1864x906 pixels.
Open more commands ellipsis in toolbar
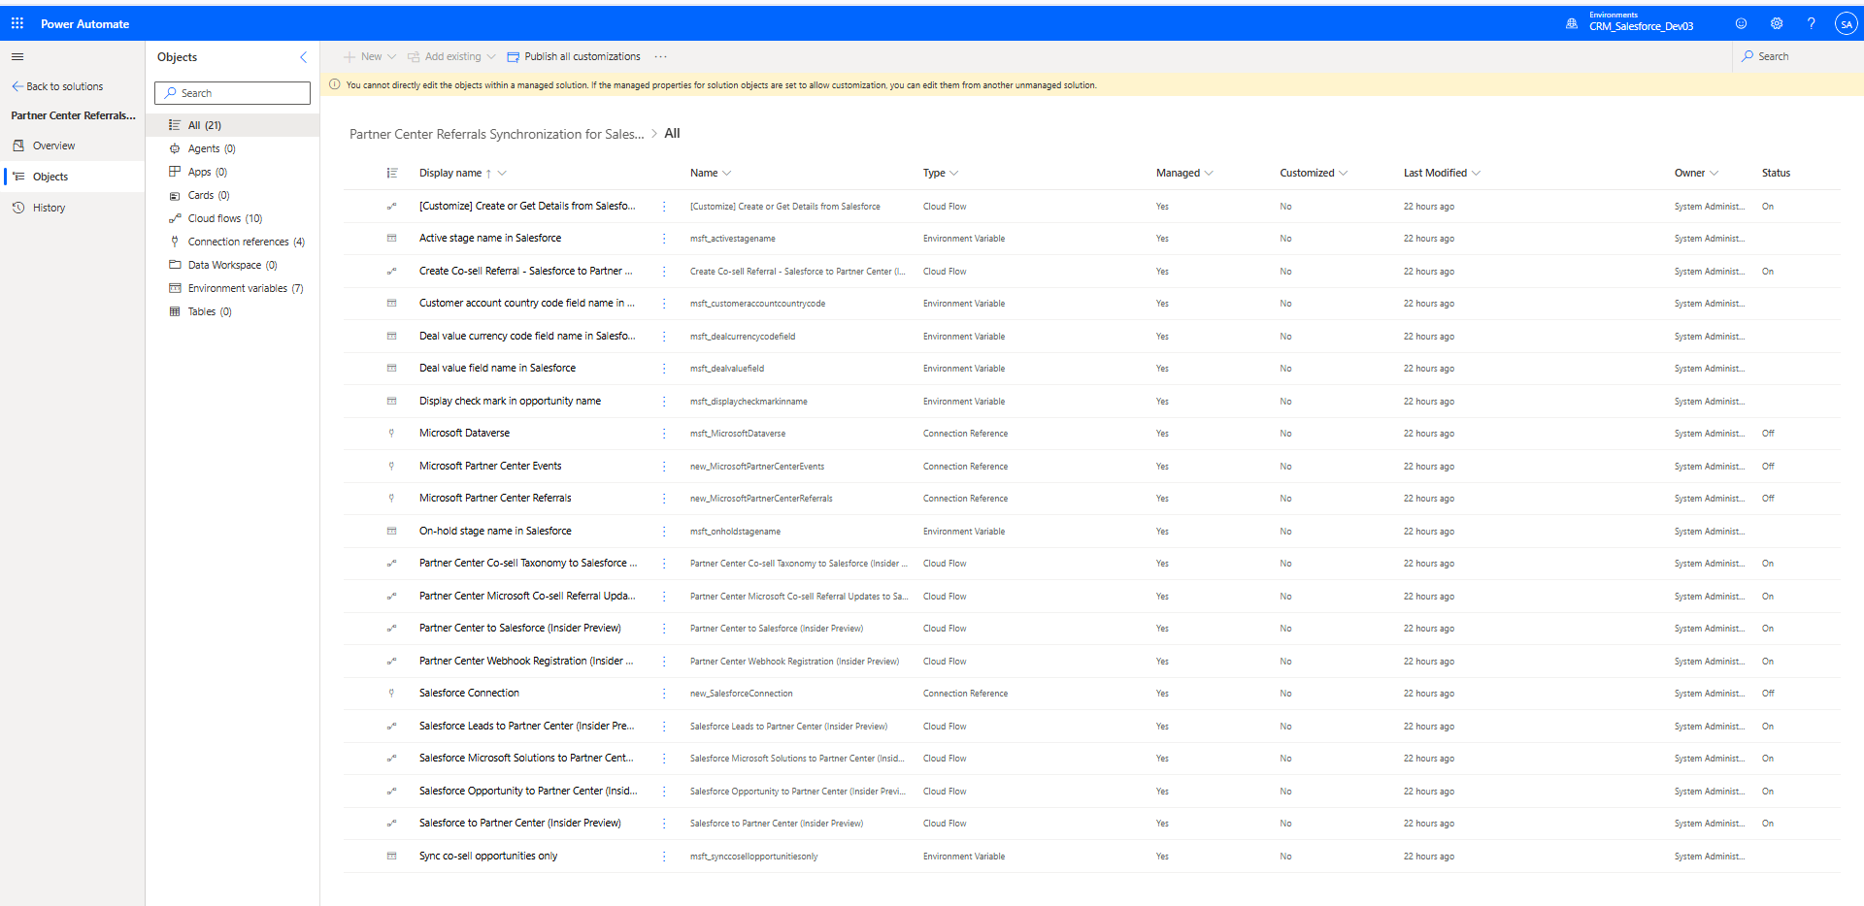660,56
